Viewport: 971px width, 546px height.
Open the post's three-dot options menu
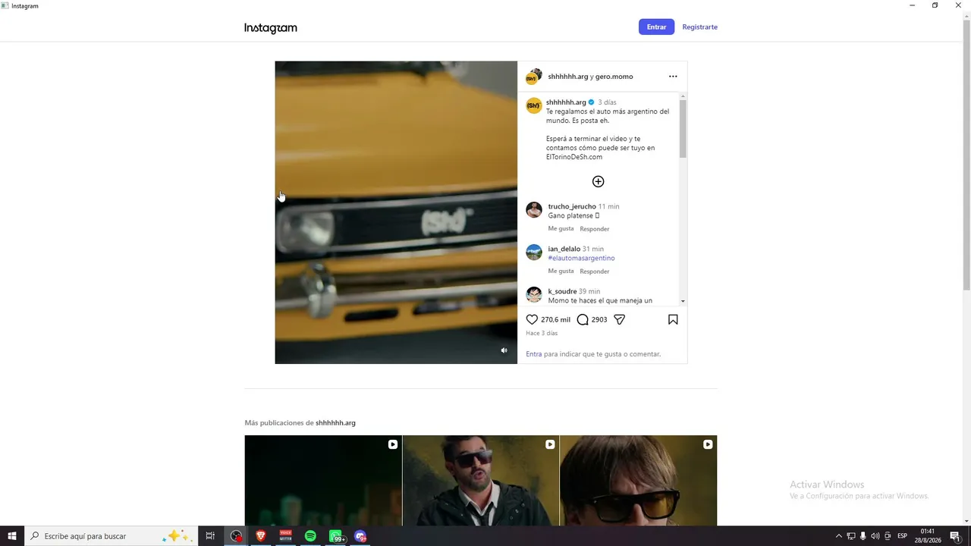point(673,77)
